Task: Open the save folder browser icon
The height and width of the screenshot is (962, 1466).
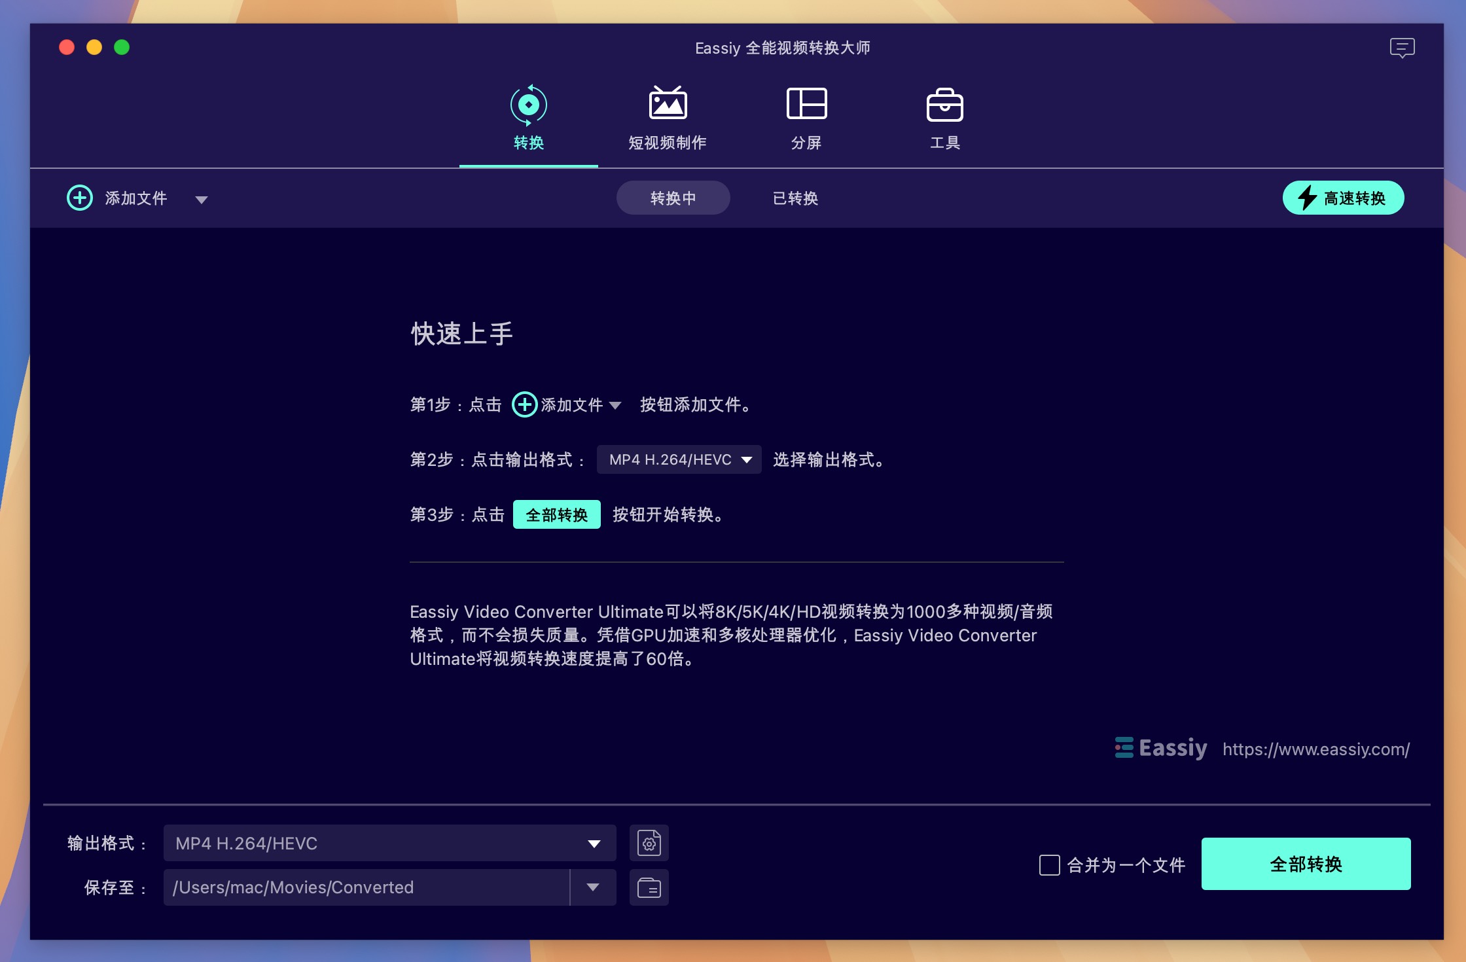Action: [x=649, y=887]
